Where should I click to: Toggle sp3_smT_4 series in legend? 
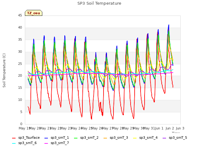[x=145, y=138]
